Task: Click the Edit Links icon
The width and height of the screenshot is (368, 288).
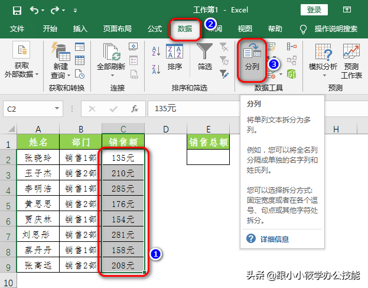Action: (133, 75)
